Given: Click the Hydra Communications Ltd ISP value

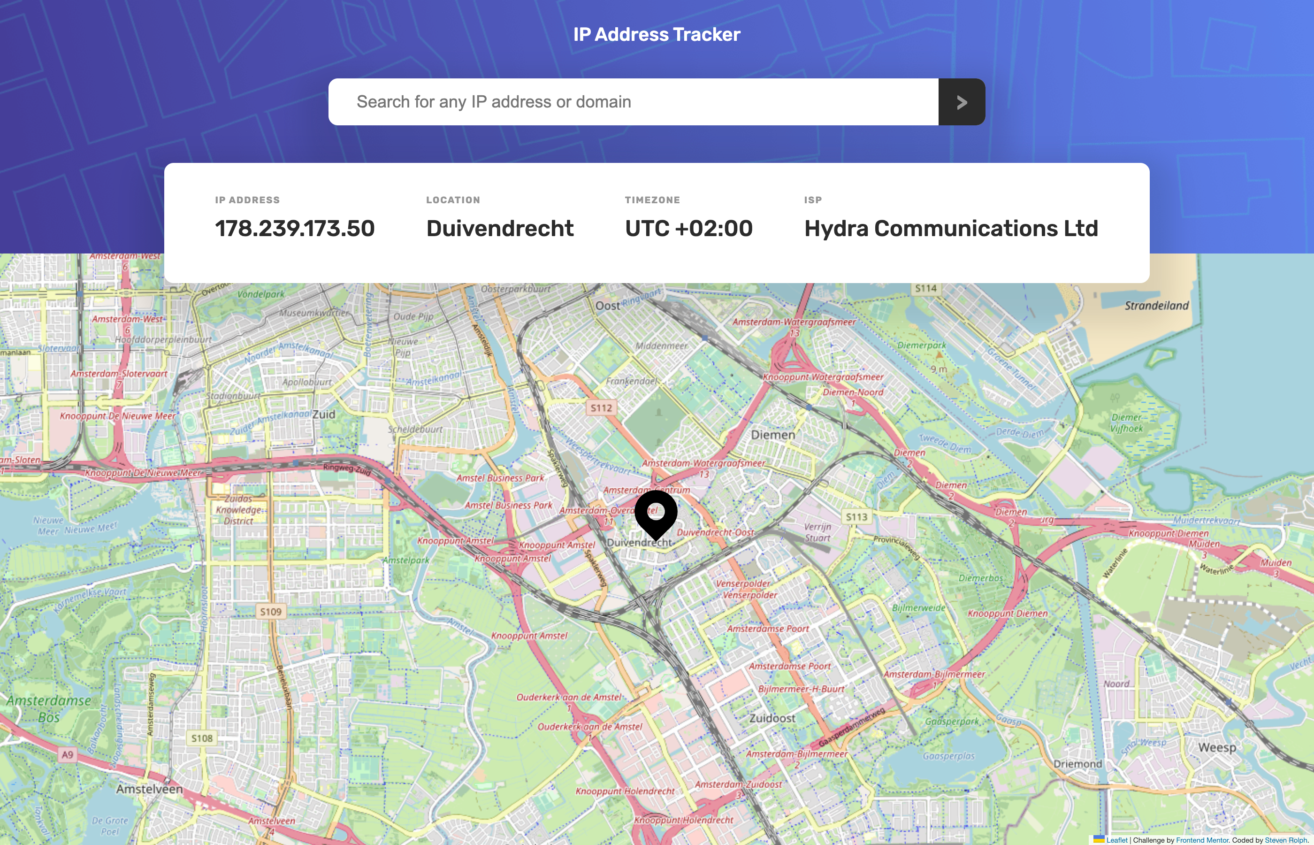Looking at the screenshot, I should click(x=951, y=228).
